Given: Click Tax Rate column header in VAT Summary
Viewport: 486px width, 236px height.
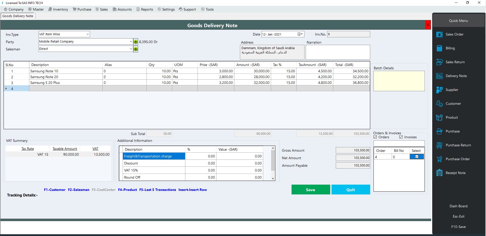Looking at the screenshot, I should [x=28, y=149].
